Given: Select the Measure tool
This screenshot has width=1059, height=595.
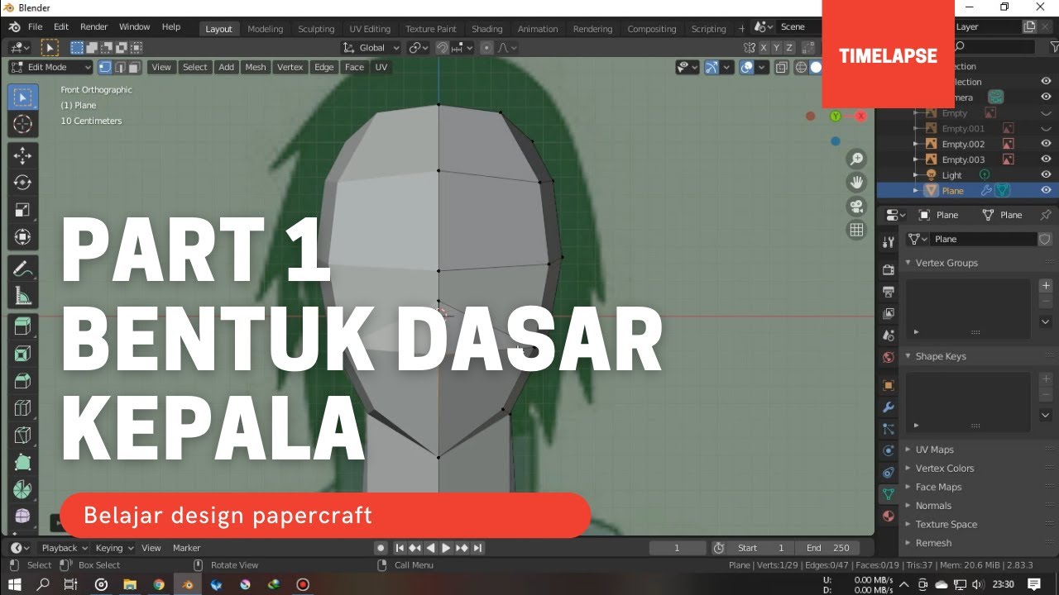Looking at the screenshot, I should pos(22,295).
